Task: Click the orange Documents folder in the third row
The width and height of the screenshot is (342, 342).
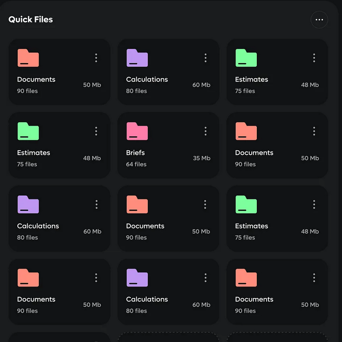Action: 137,204
